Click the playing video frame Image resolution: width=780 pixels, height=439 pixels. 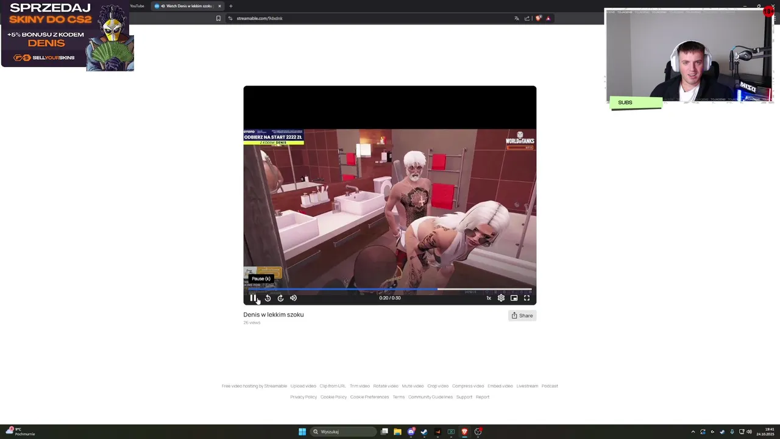tap(390, 195)
